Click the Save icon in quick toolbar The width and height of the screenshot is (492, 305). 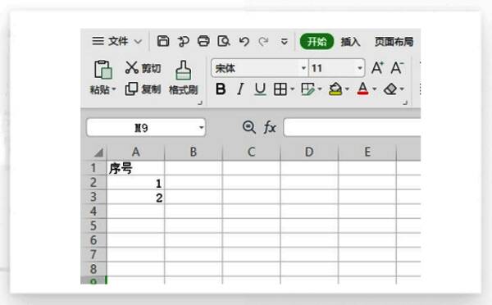[163, 41]
